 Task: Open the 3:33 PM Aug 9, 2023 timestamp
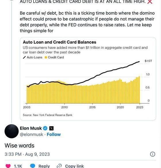27,154
